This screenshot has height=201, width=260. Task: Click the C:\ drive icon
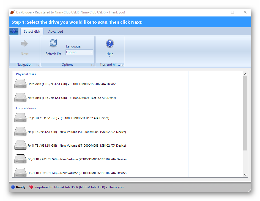click(x=20, y=118)
